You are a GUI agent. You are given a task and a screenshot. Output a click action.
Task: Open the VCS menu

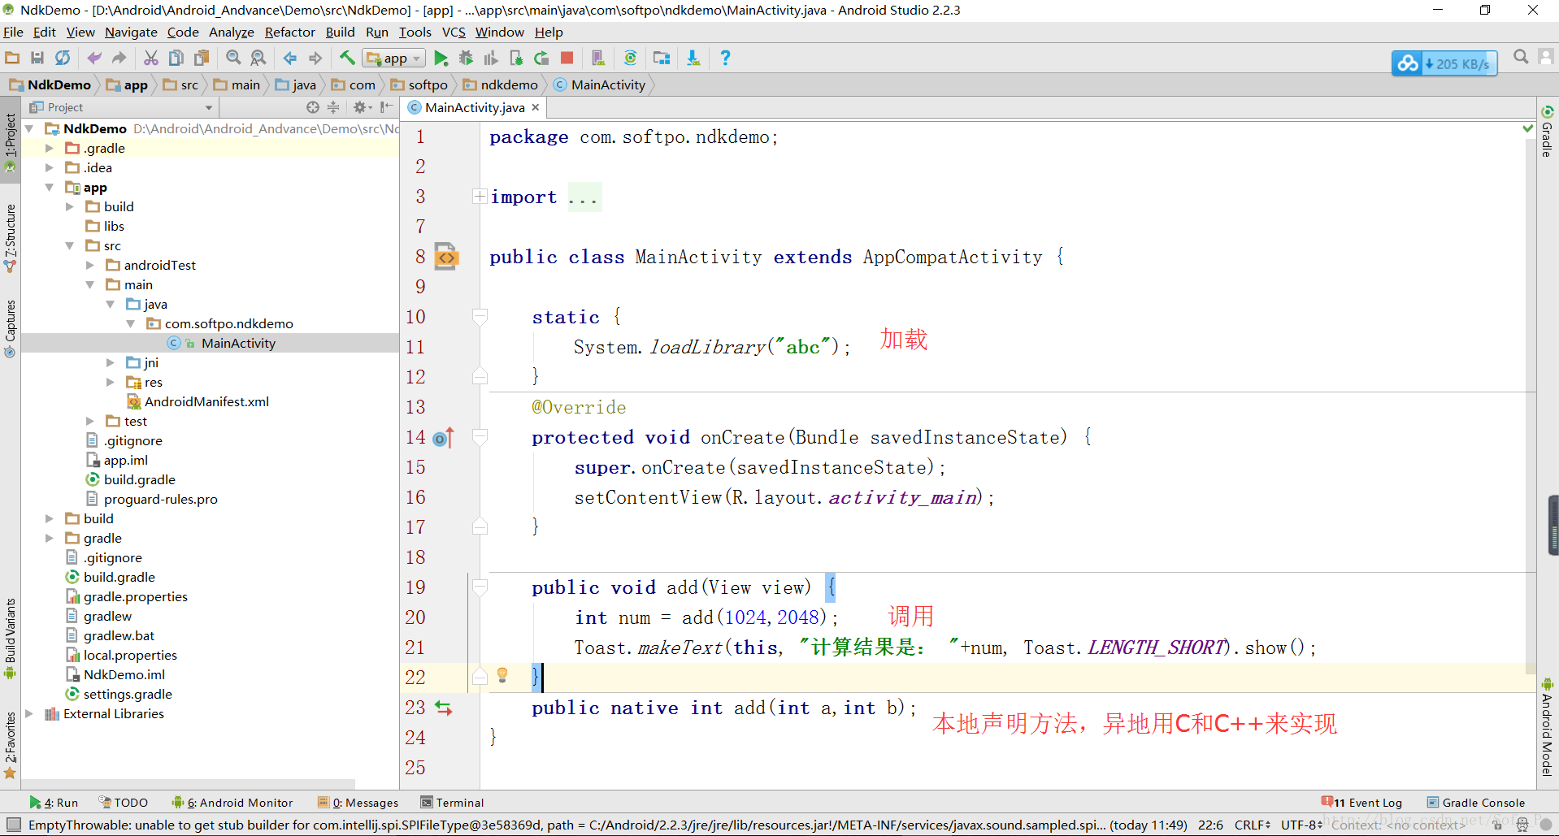click(x=454, y=32)
